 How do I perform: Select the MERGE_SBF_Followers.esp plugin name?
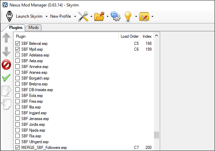[x=44, y=148]
